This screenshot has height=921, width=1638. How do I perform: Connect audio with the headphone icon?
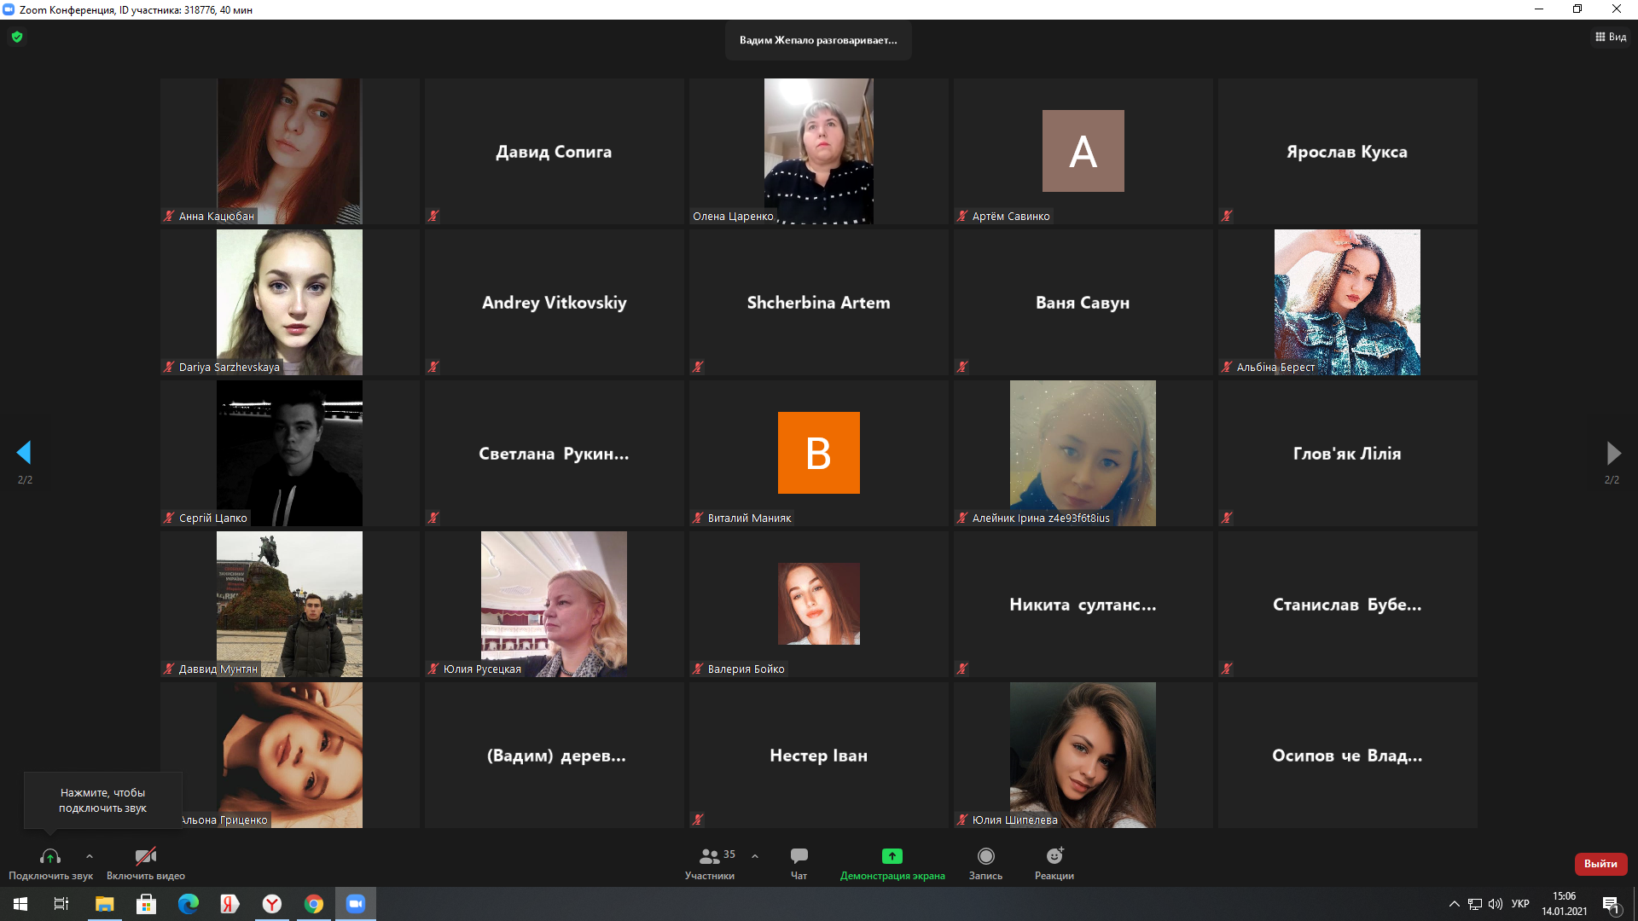[50, 856]
